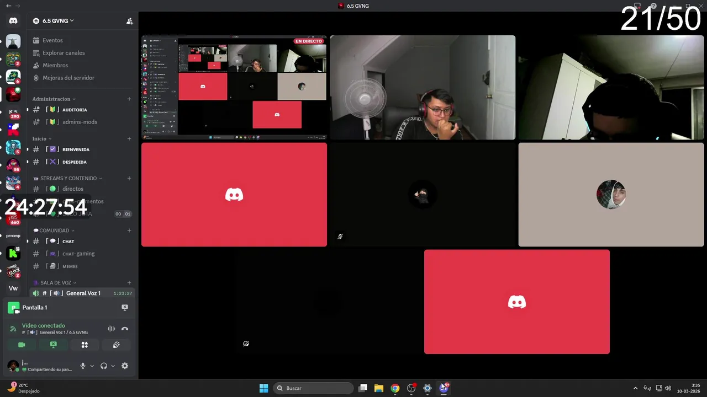Open the Chile flag server icon
The height and width of the screenshot is (397, 707).
13,130
